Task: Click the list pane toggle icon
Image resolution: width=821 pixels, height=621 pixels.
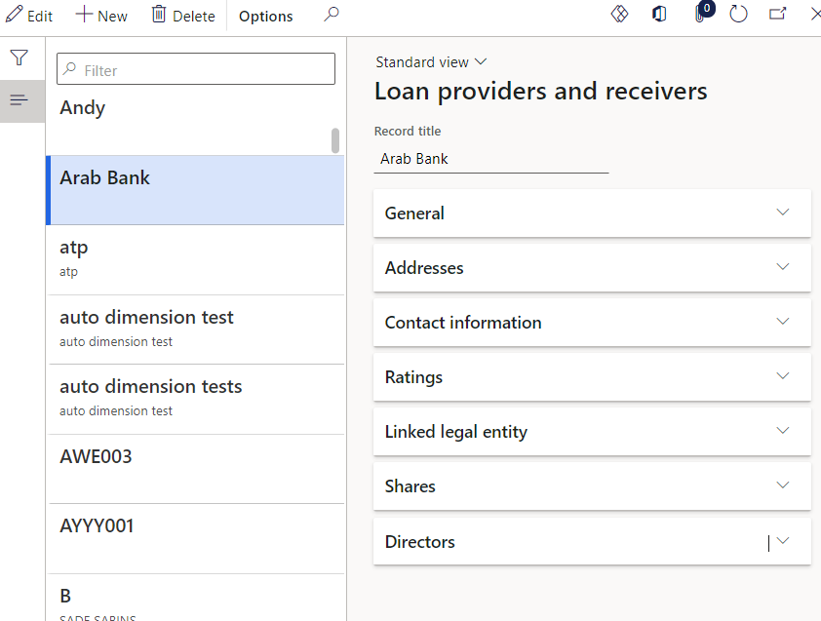Action: click(20, 98)
